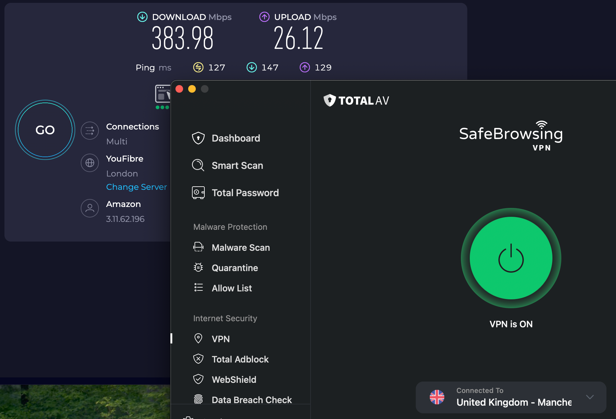Click the 383.98 download speed value
Viewport: 616px width, 419px height.
click(182, 38)
